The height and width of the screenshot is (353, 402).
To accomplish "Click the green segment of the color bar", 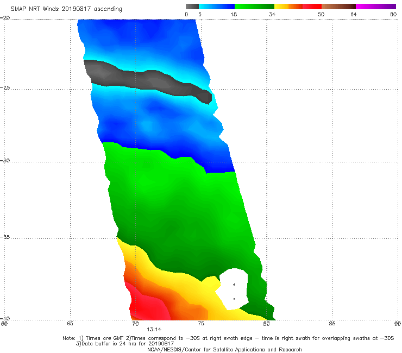I will pos(254,7).
